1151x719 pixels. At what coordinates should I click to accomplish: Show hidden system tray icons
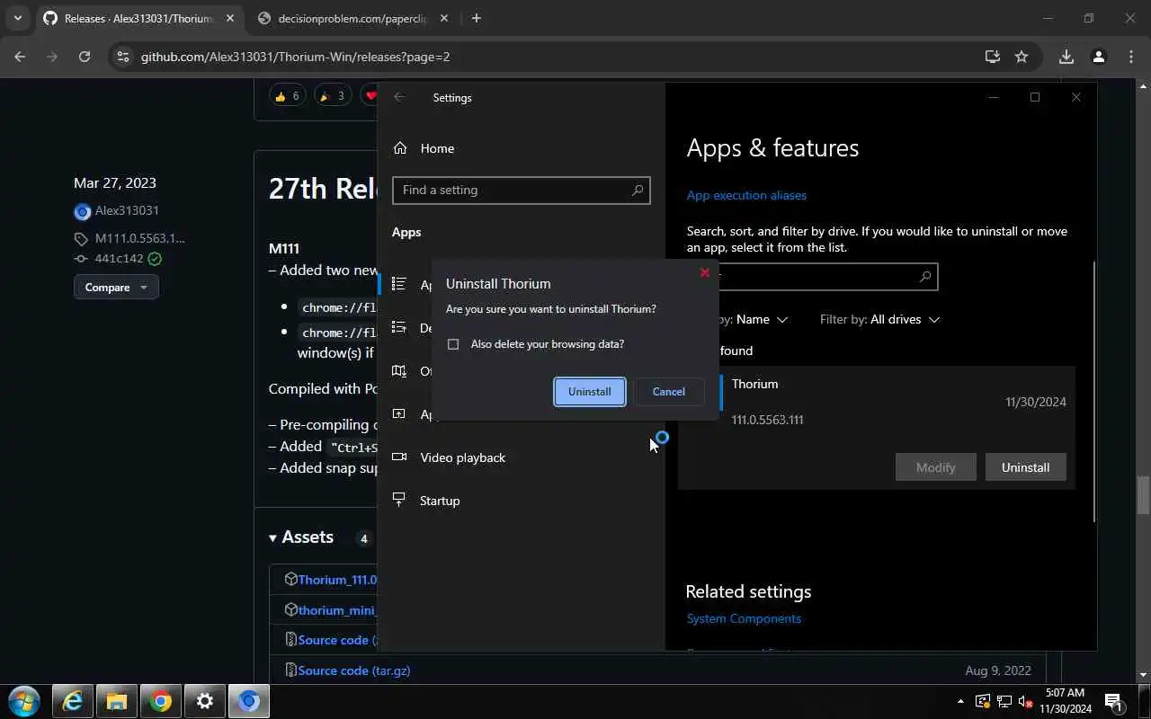click(960, 701)
